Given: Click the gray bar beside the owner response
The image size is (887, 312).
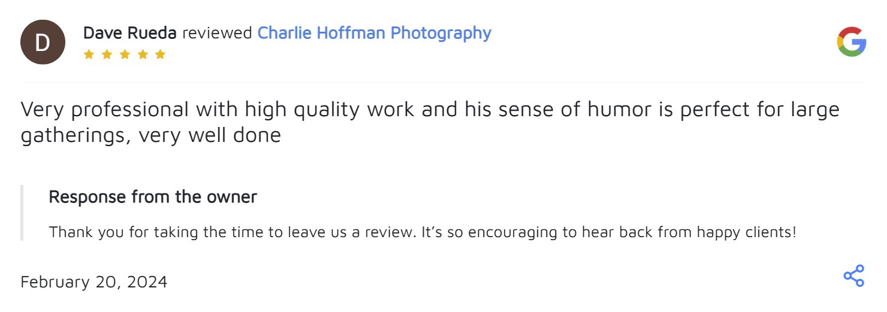Looking at the screenshot, I should click(22, 213).
